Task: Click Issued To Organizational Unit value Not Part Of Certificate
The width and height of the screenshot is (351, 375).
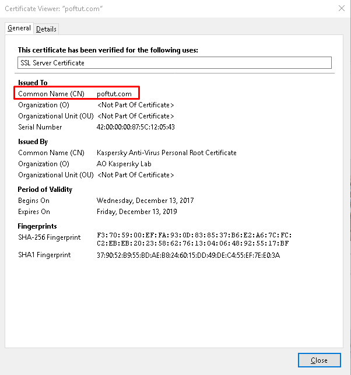Action: point(136,116)
